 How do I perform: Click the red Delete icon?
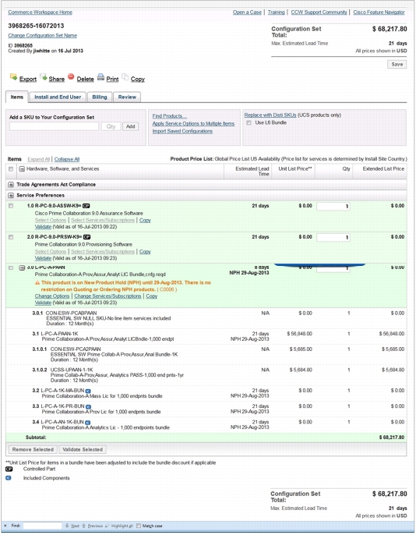tap(71, 76)
